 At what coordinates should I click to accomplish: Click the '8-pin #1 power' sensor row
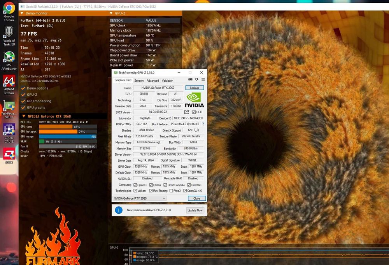[145, 65]
